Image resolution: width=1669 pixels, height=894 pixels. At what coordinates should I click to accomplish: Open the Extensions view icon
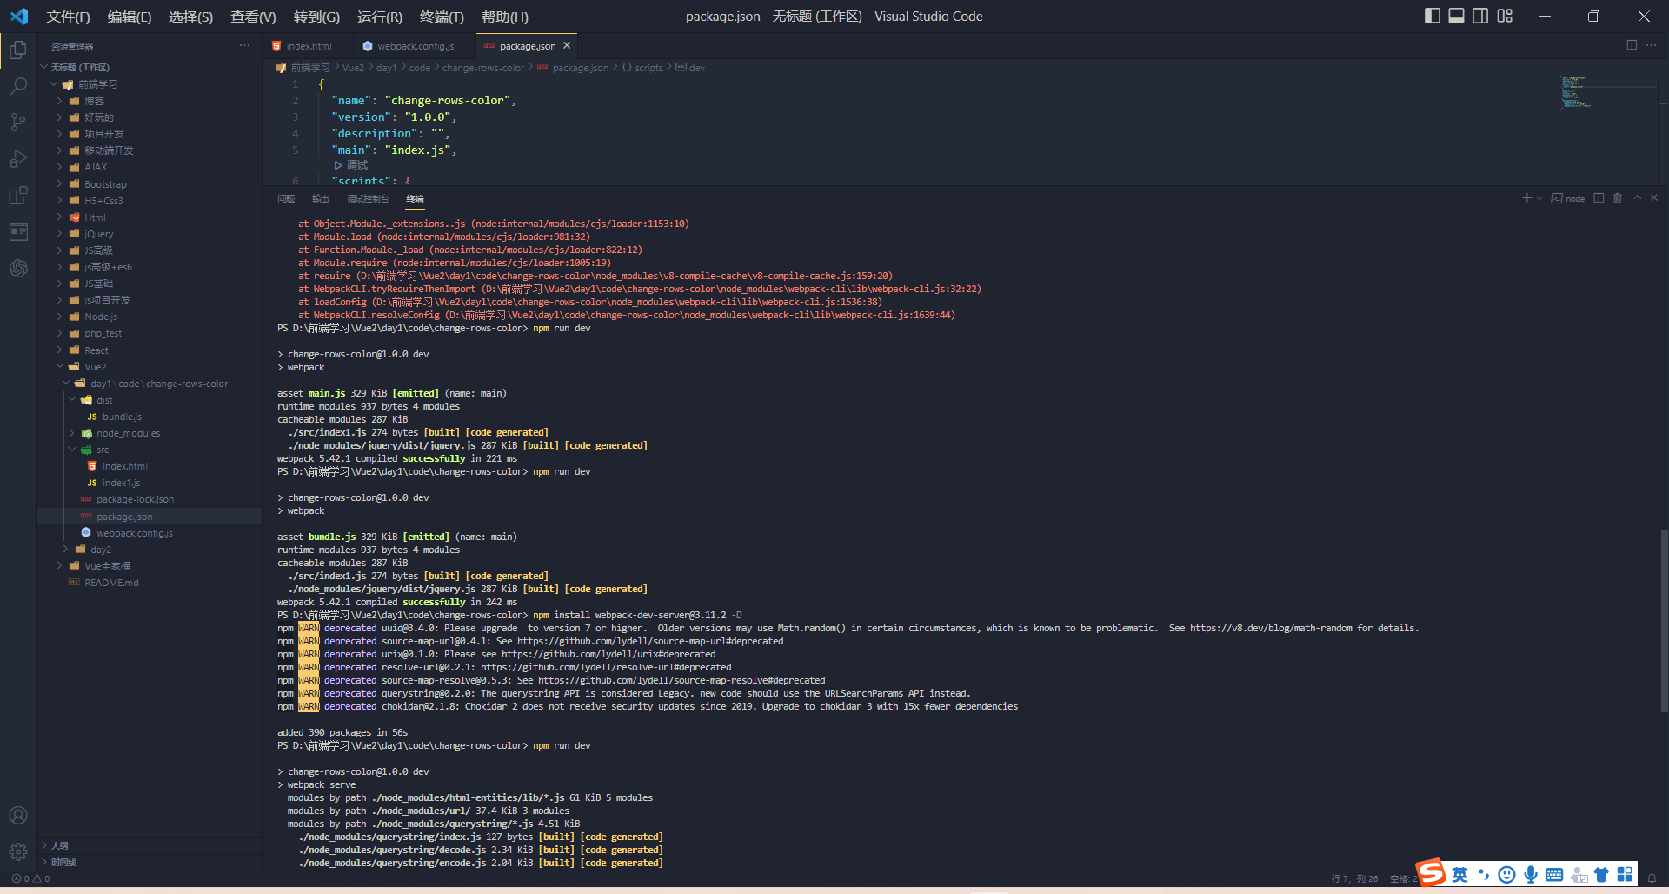(18, 195)
